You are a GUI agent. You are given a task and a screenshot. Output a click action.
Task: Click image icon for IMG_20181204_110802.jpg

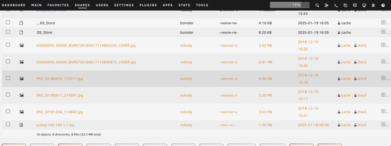(22, 112)
